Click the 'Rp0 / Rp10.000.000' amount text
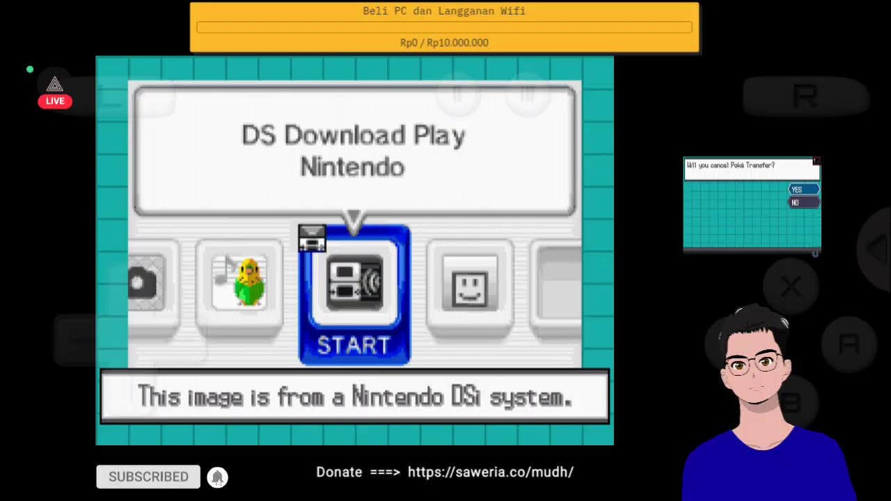Image resolution: width=891 pixels, height=501 pixels. pos(444,42)
